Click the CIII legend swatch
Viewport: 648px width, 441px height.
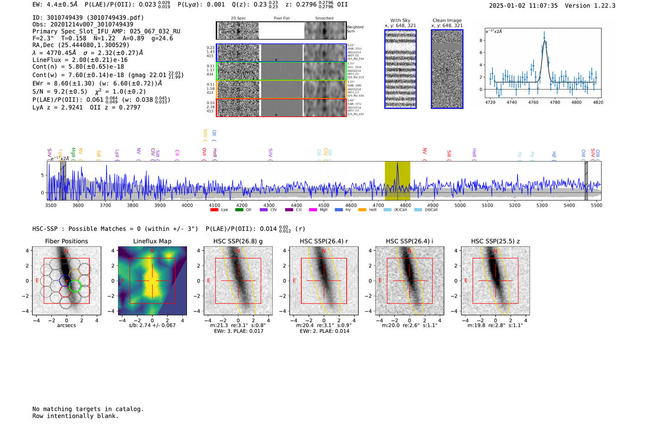pos(289,210)
